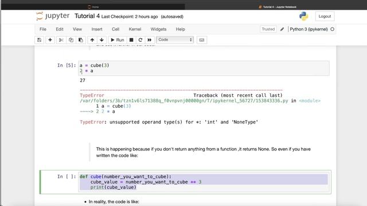
Task: Click the Traceback (most recent call last) text
Action: 238,96
